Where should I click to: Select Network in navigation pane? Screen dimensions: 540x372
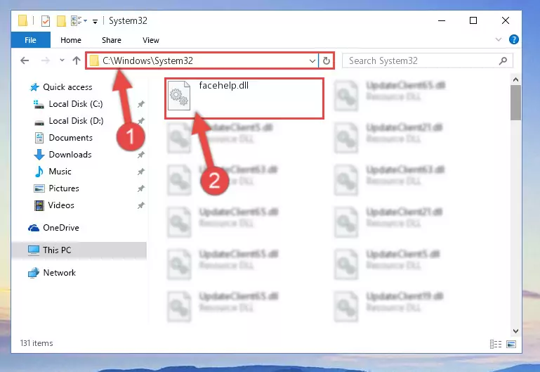[59, 273]
